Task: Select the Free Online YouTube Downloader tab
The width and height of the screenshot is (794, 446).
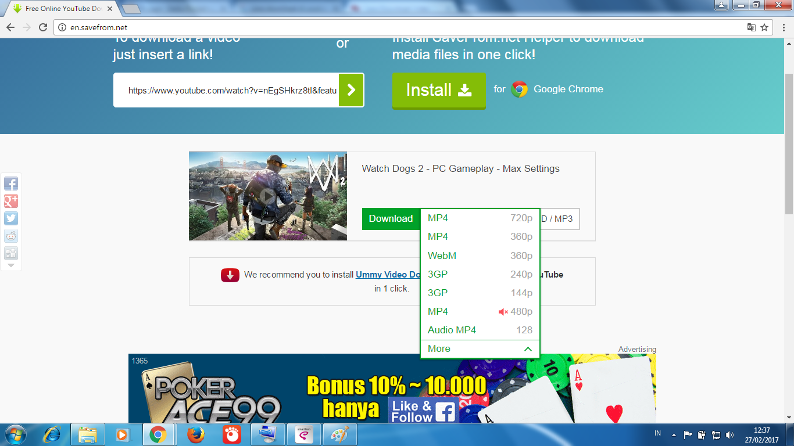Action: coord(62,9)
